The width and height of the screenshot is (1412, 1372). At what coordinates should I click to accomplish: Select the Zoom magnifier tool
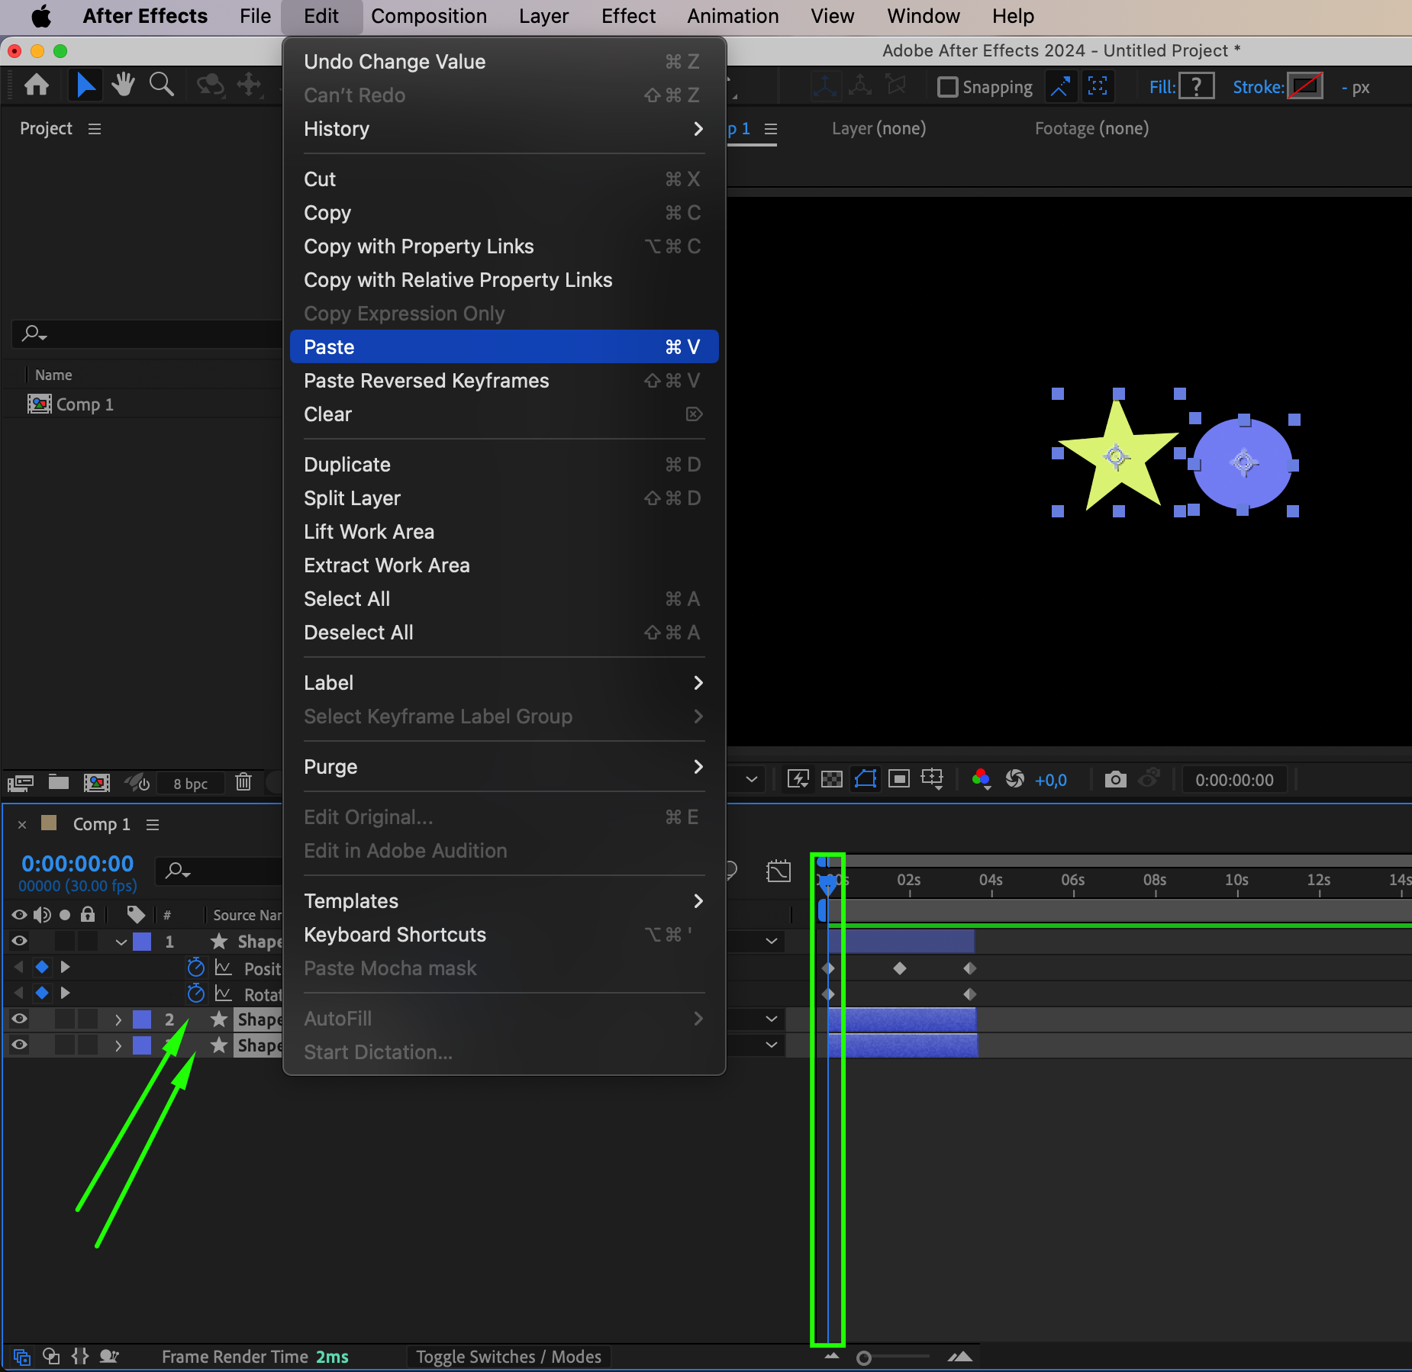tap(161, 85)
